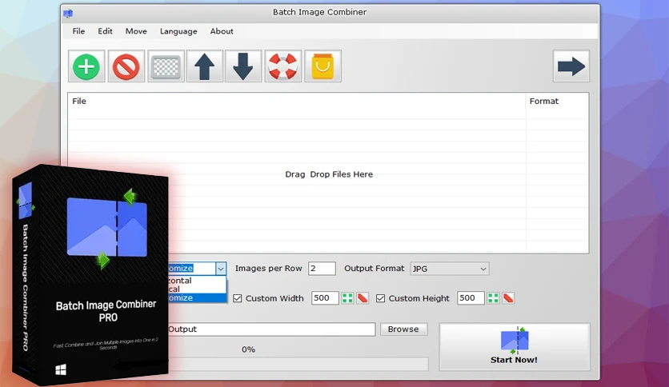The height and width of the screenshot is (387, 669).
Task: Move file up with up arrow
Action: coord(205,66)
